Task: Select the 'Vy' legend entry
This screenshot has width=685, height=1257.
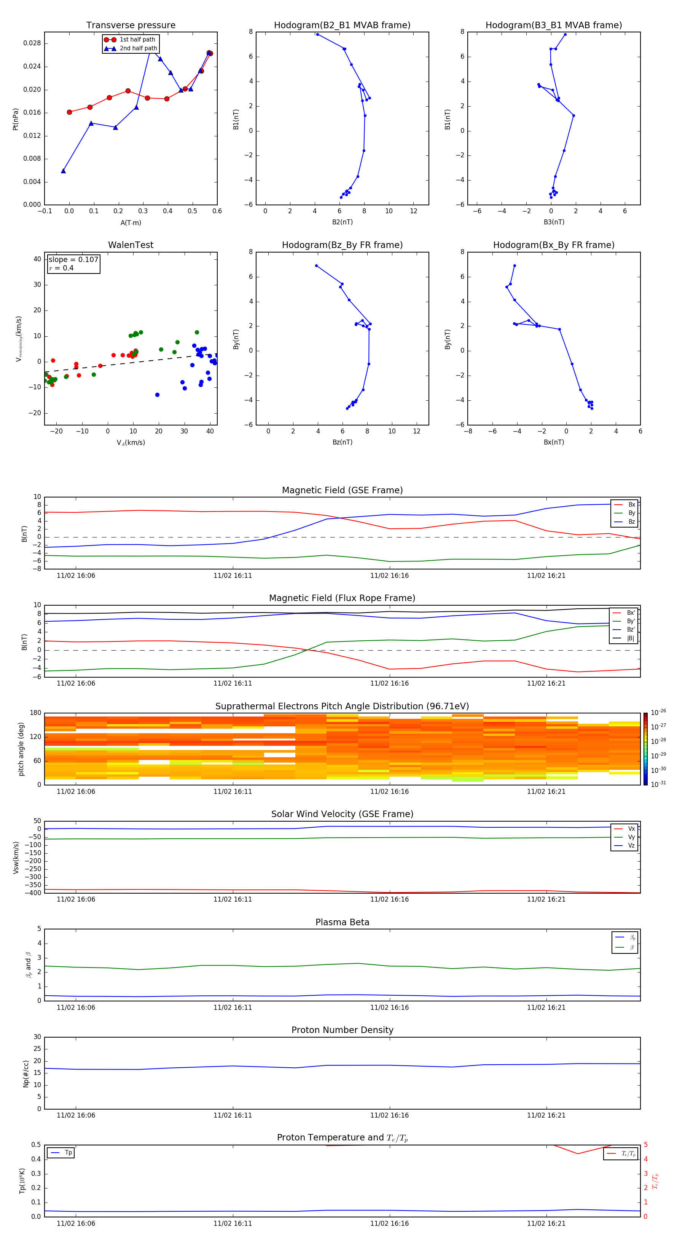Action: pyautogui.click(x=624, y=837)
